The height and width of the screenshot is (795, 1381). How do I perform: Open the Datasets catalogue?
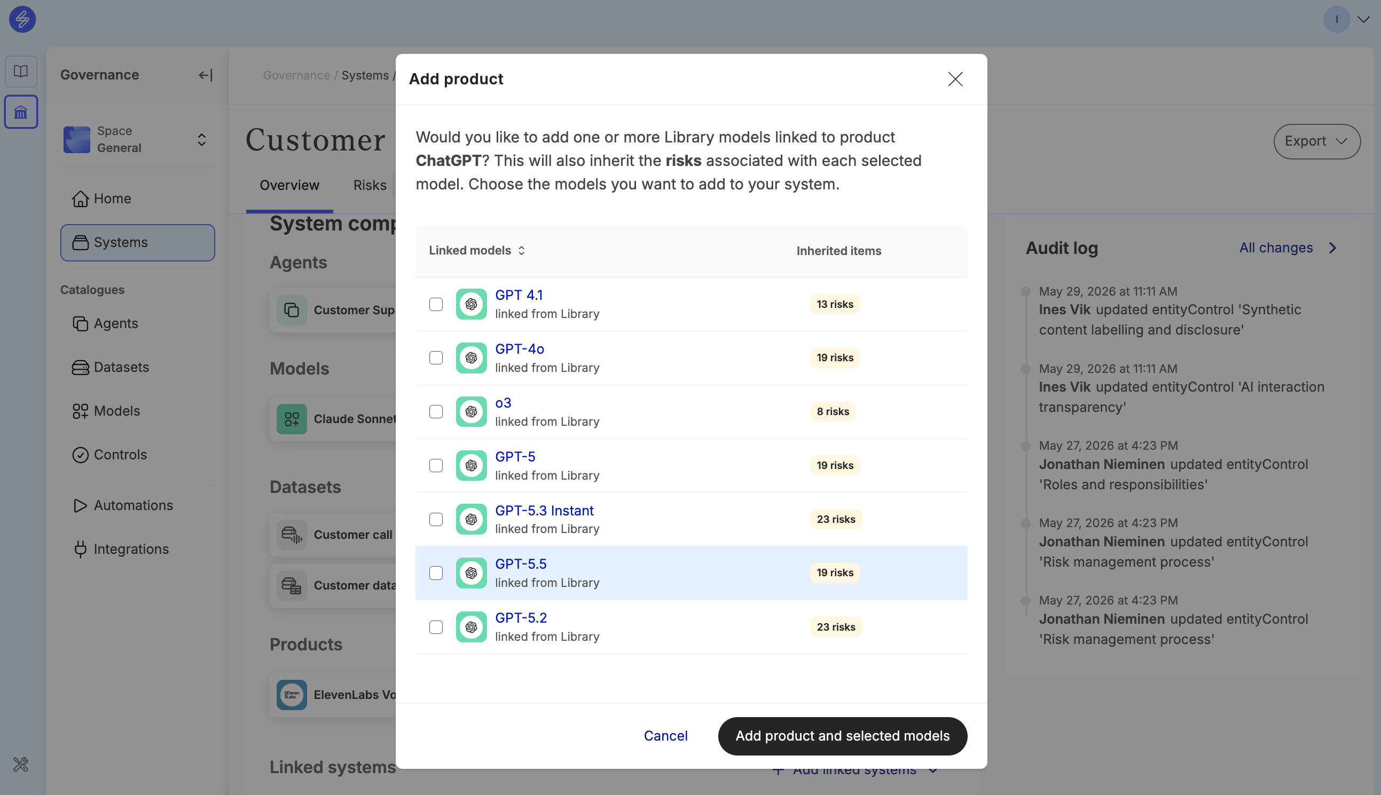(x=137, y=368)
